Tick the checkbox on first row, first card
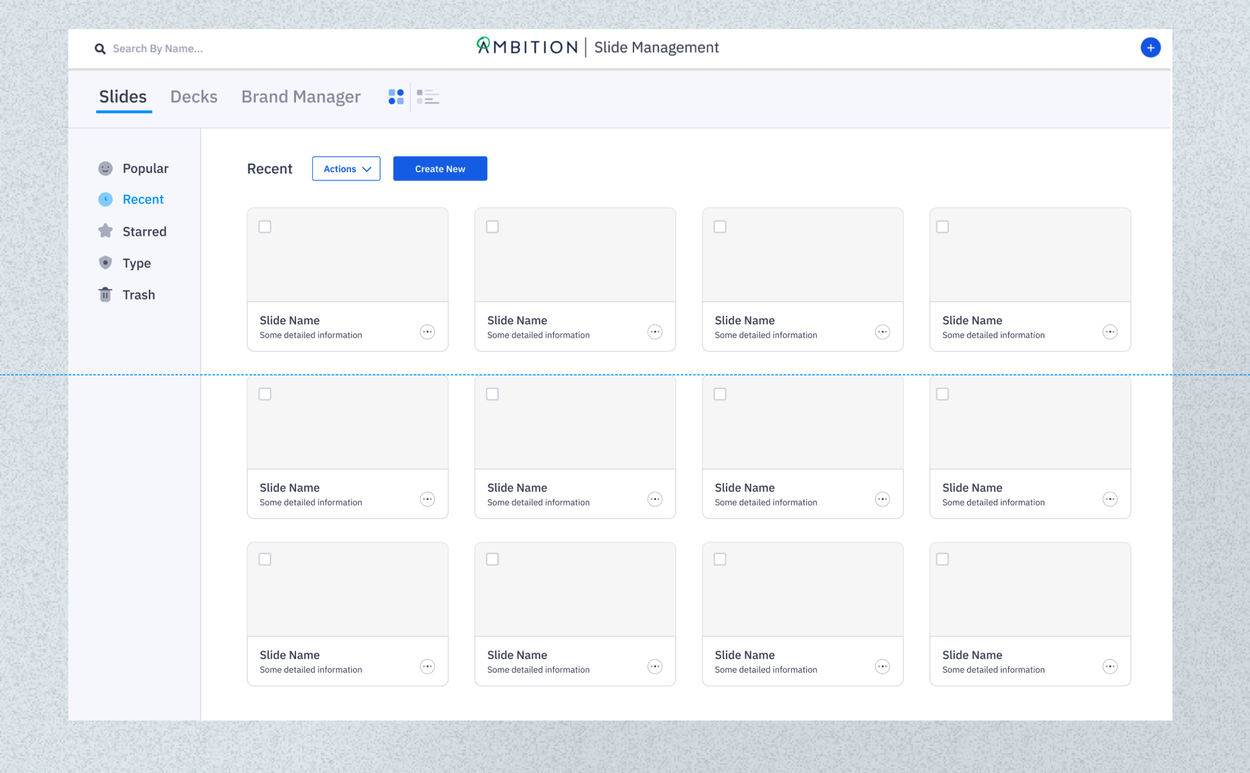Viewport: 1250px width, 773px height. (265, 227)
